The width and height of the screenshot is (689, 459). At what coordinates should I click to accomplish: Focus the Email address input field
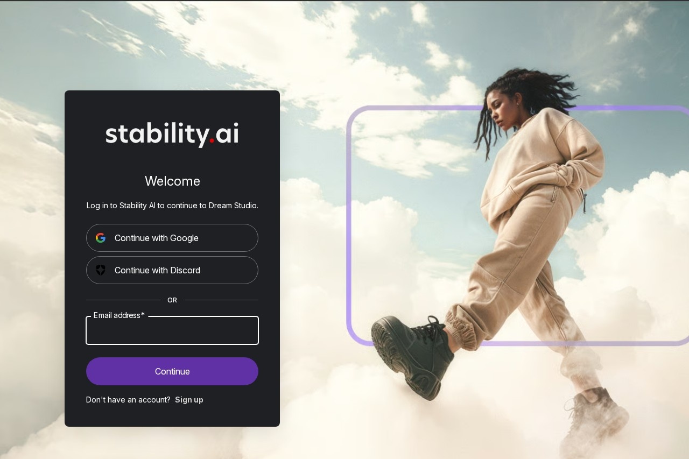point(172,330)
